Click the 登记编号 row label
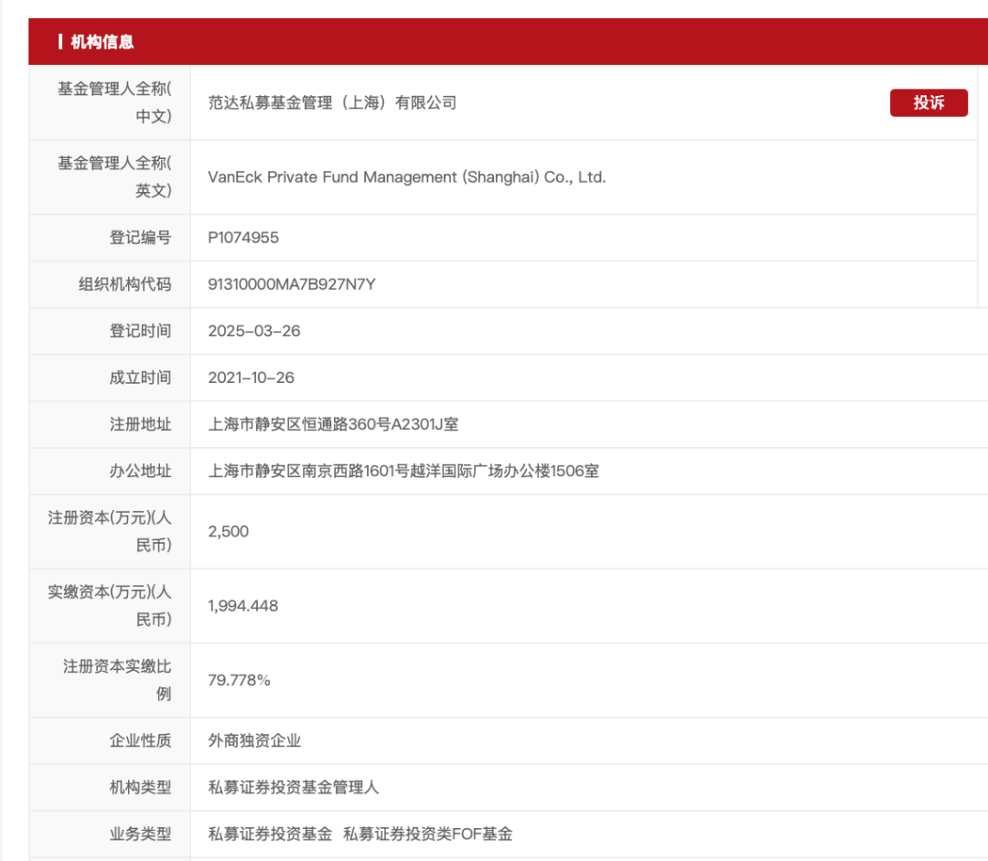 pos(140,238)
